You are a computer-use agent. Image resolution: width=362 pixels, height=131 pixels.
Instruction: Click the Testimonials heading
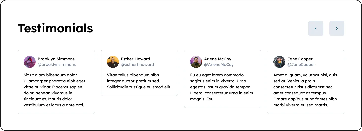(55, 28)
